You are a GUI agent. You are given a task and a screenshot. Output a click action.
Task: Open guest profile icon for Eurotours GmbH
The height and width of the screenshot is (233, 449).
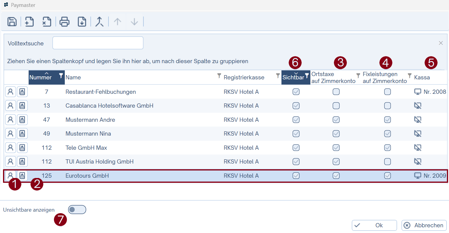pos(11,175)
